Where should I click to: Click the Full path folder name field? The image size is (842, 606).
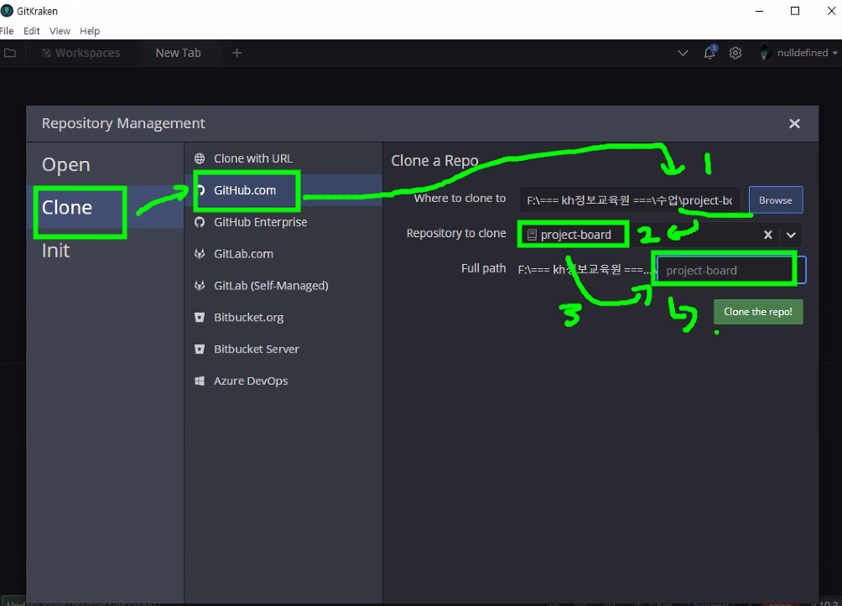730,270
